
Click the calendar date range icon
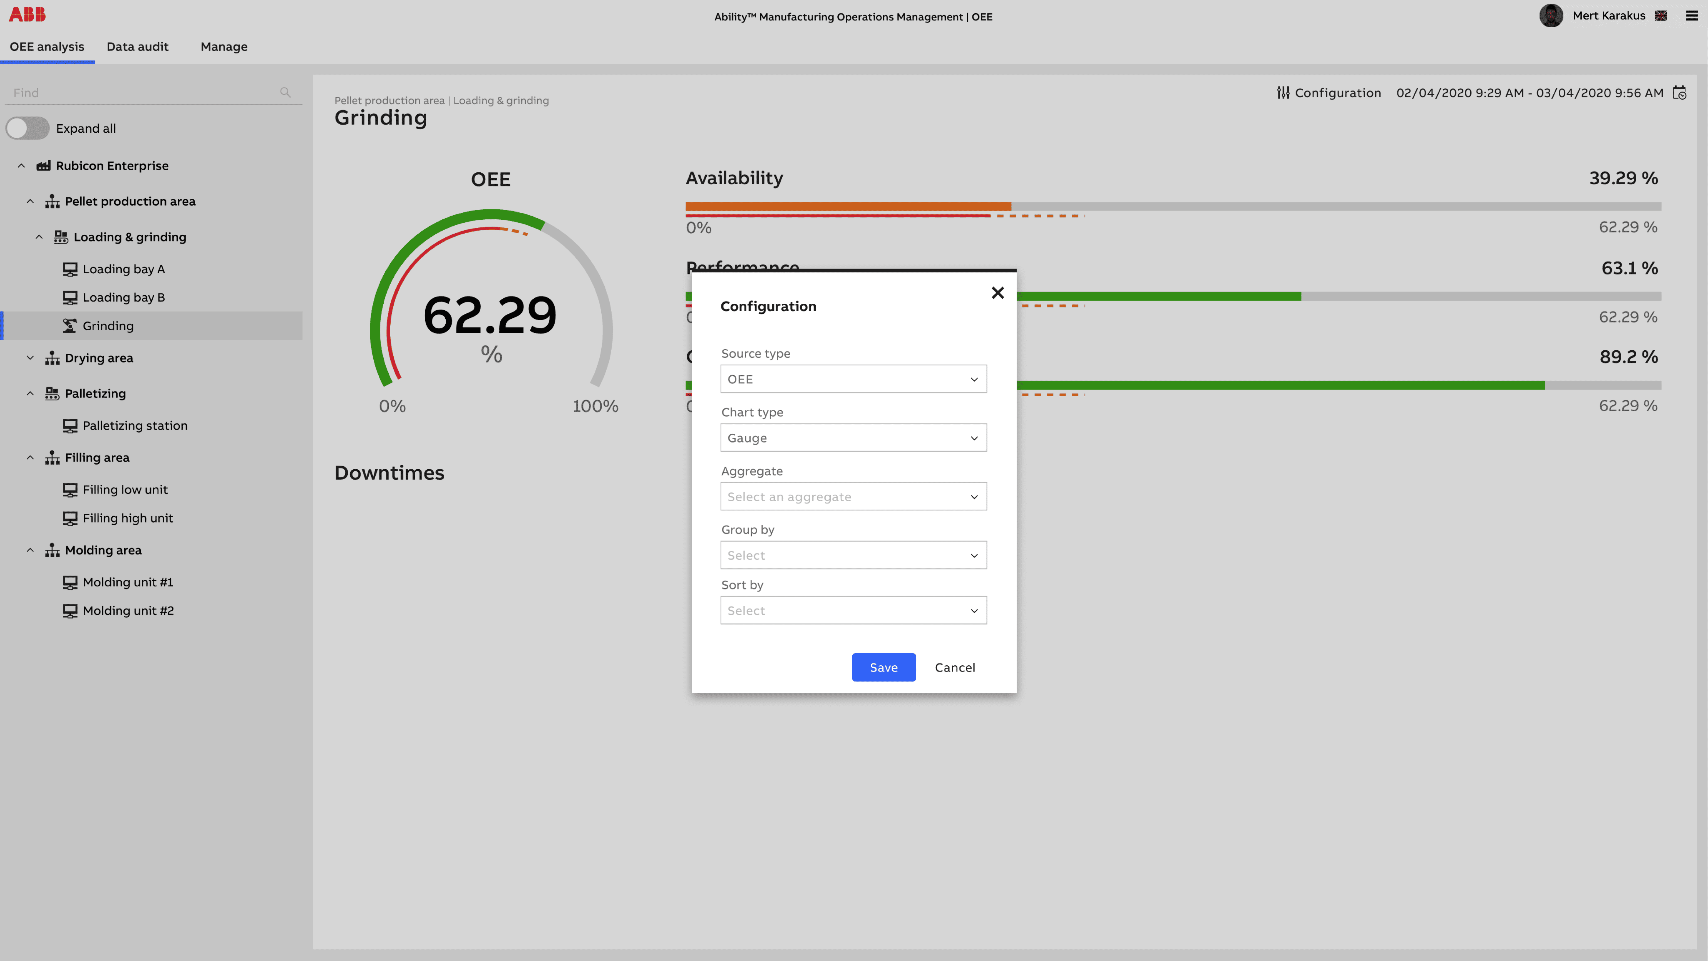coord(1679,93)
